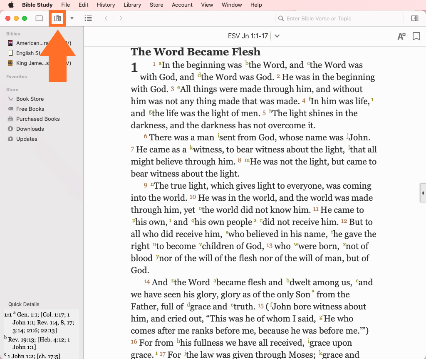Open Free Books in the sidebar
426x359 pixels.
click(x=30, y=109)
